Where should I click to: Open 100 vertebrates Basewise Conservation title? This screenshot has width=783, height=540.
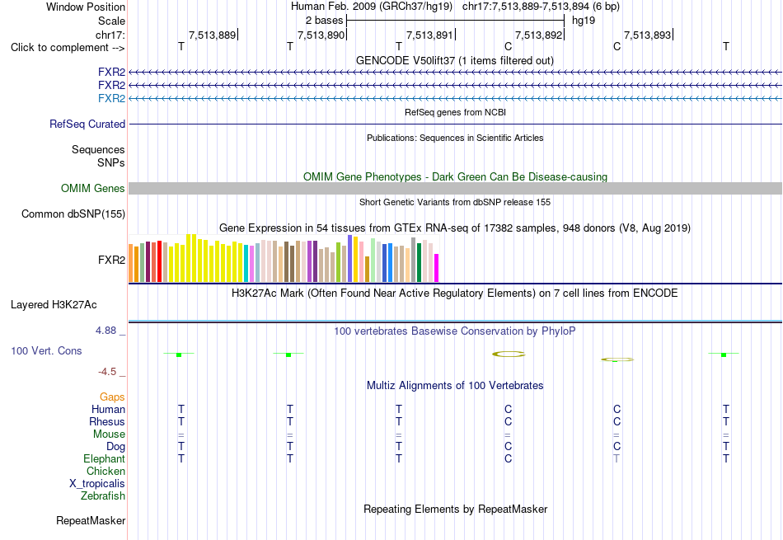[x=454, y=331]
